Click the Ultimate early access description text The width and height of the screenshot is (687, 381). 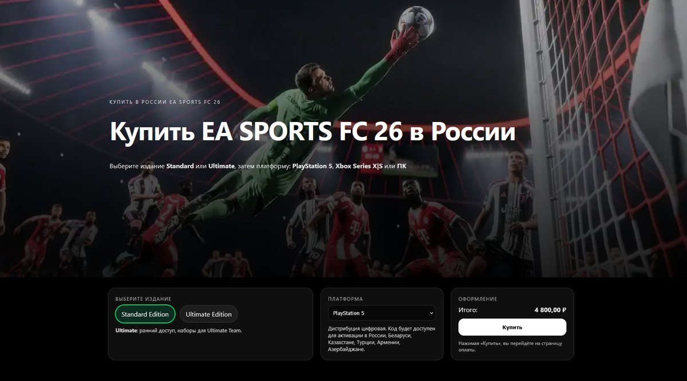179,331
